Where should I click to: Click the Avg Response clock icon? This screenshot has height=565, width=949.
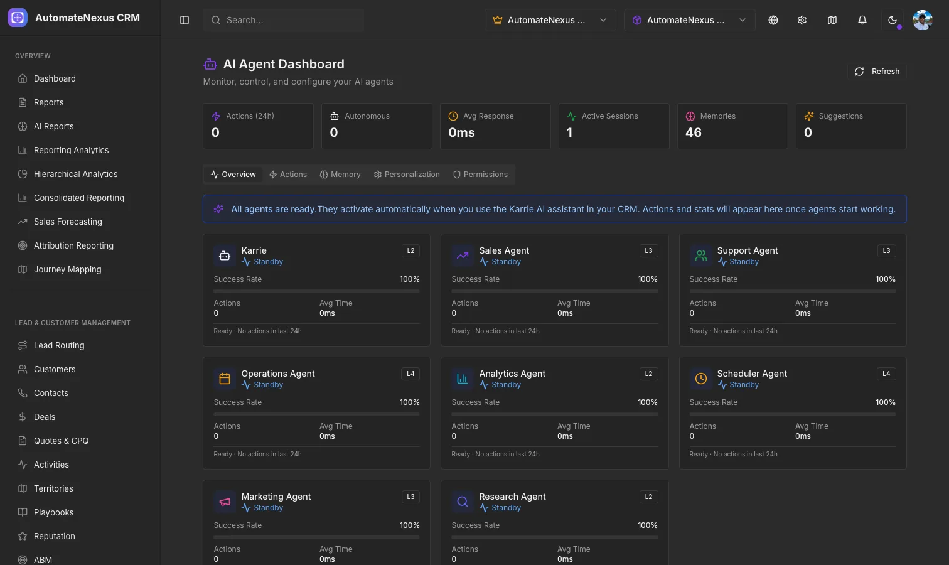453,116
